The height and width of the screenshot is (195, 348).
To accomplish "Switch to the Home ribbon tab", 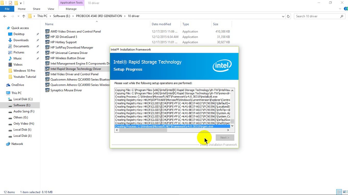I will (22, 9).
